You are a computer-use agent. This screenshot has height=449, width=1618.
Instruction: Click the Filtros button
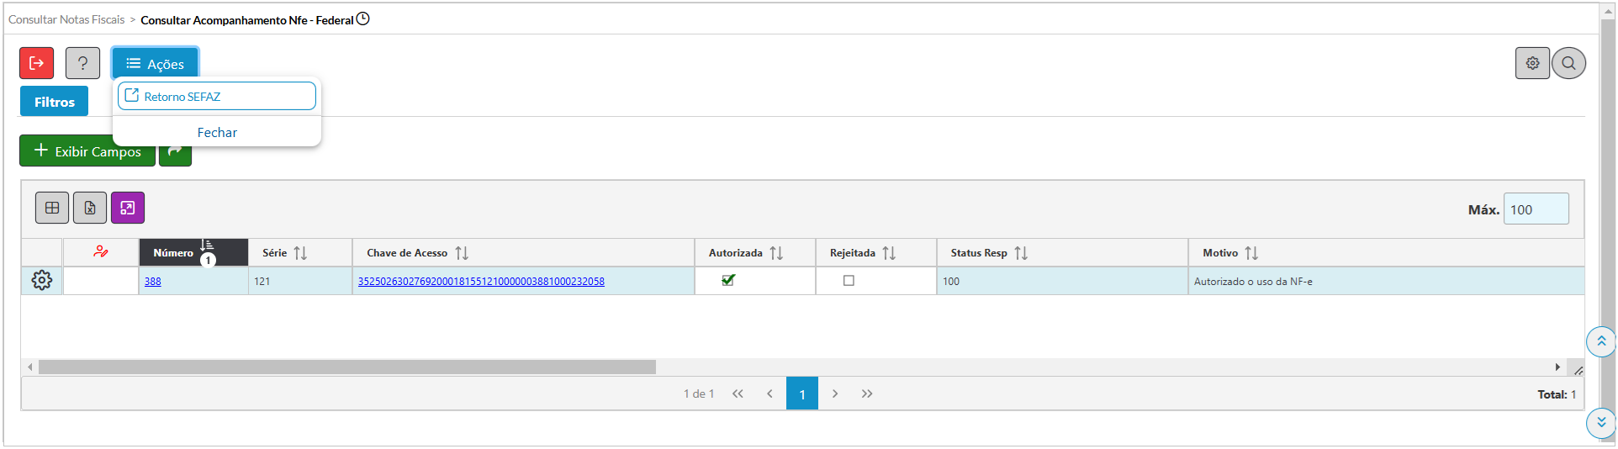click(x=55, y=102)
